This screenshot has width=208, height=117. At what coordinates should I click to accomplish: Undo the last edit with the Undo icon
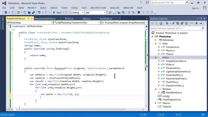(x=39, y=12)
